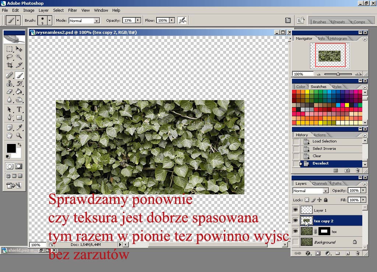The width and height of the screenshot is (377, 272).
Task: Select the Eyedropper tool
Action: tap(19, 127)
